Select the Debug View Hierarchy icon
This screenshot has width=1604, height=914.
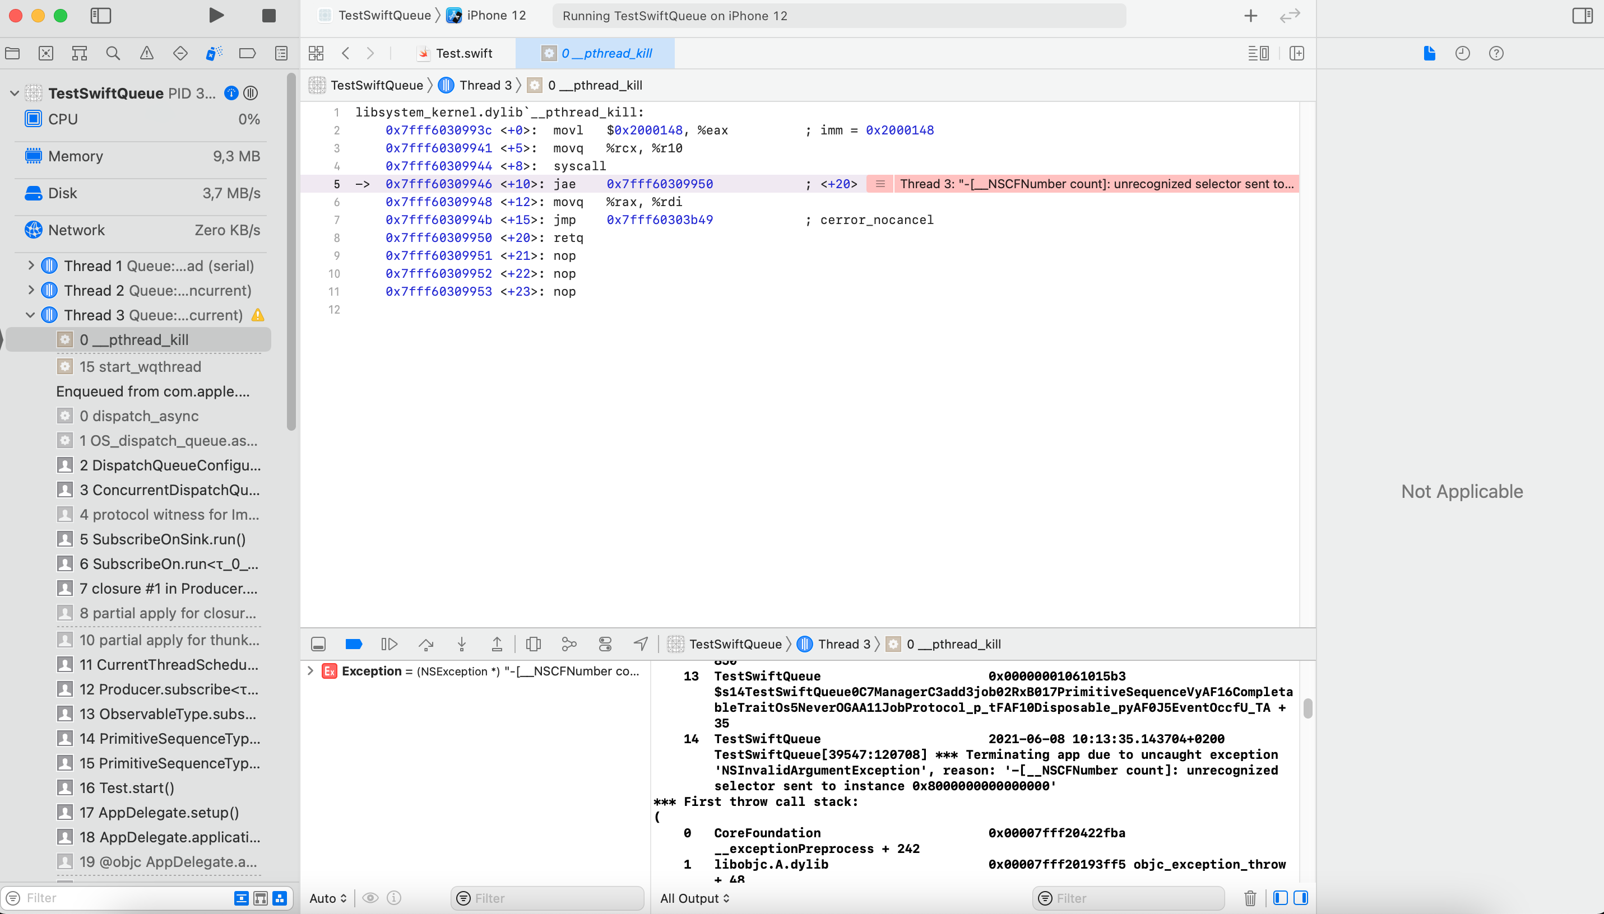coord(533,643)
